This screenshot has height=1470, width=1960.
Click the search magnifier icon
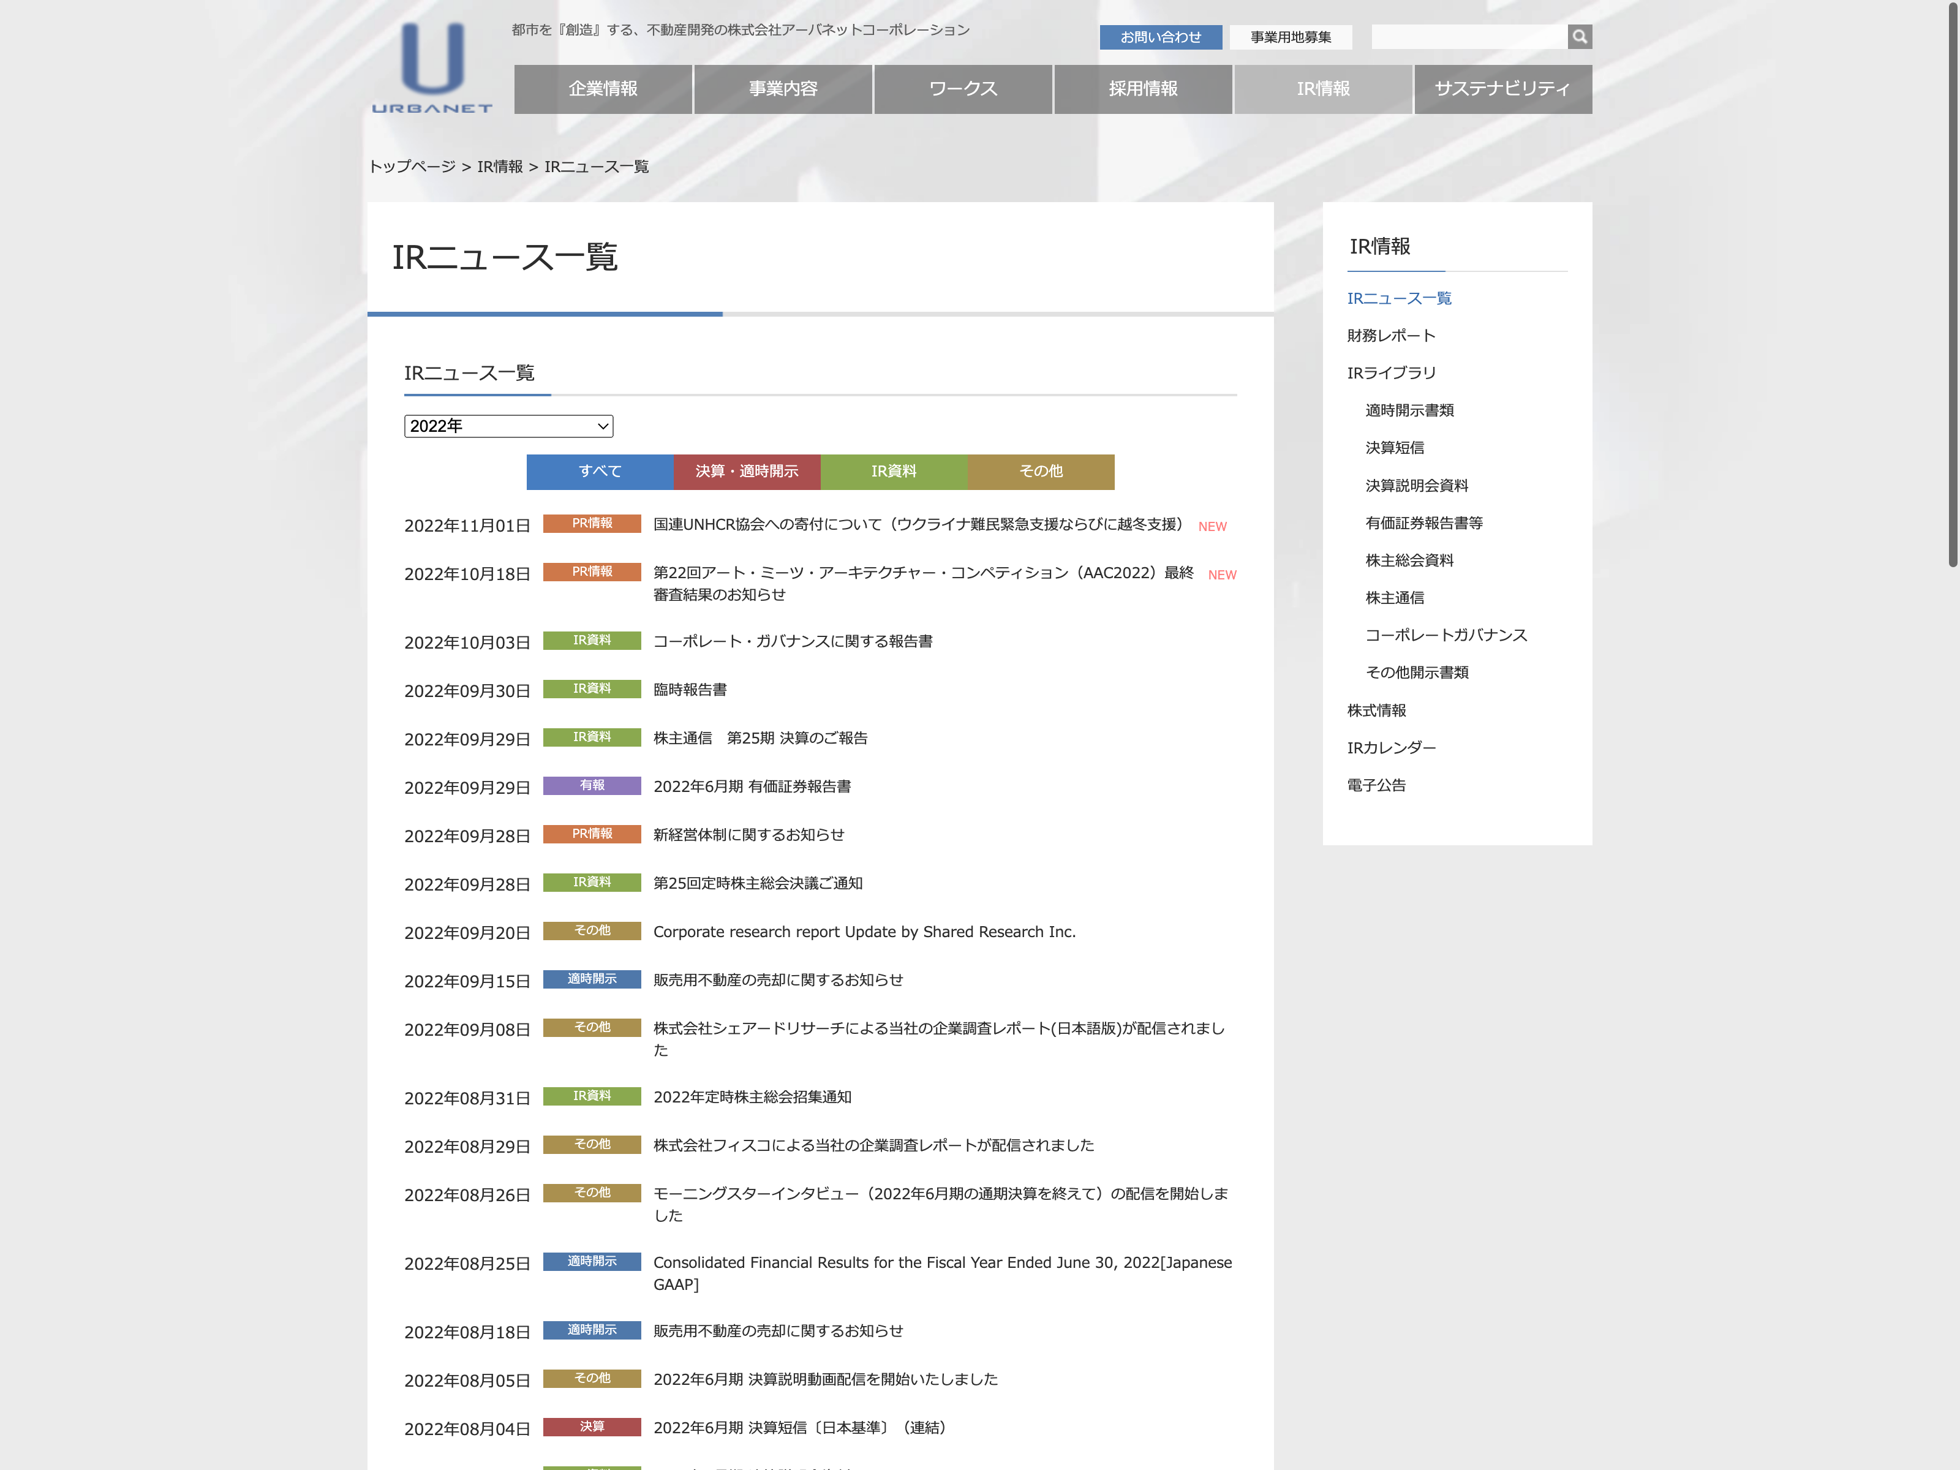(1579, 36)
